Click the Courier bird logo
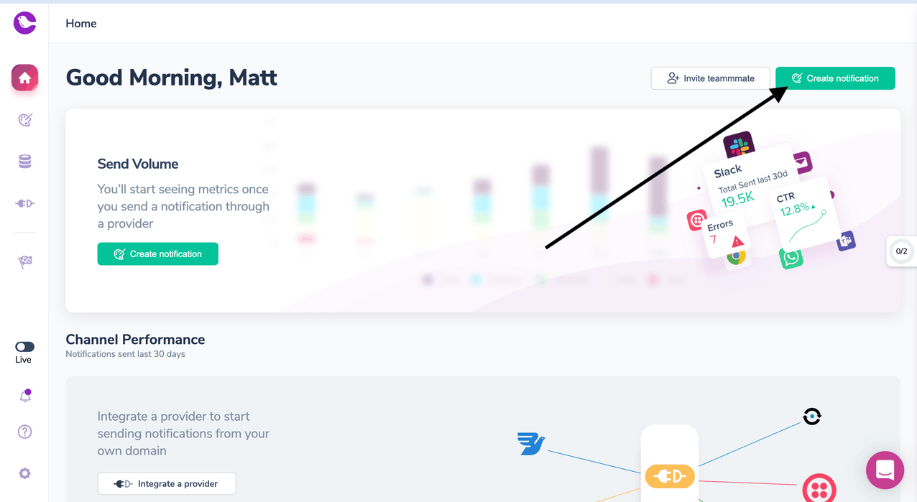 pos(24,22)
